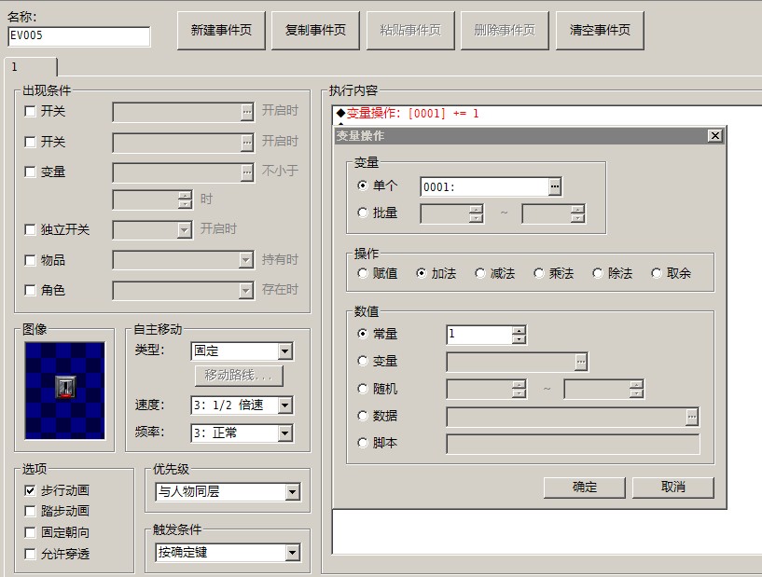
Task: Click the event graphic thumbnail in 图像
Action: pos(64,391)
